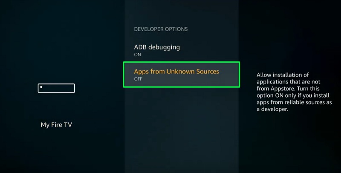Click "Allow installation of" help text line
Image resolution: width=341 pixels, height=173 pixels.
[x=283, y=75]
